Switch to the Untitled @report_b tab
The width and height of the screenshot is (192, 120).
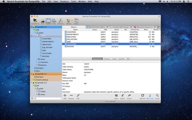click(145, 27)
